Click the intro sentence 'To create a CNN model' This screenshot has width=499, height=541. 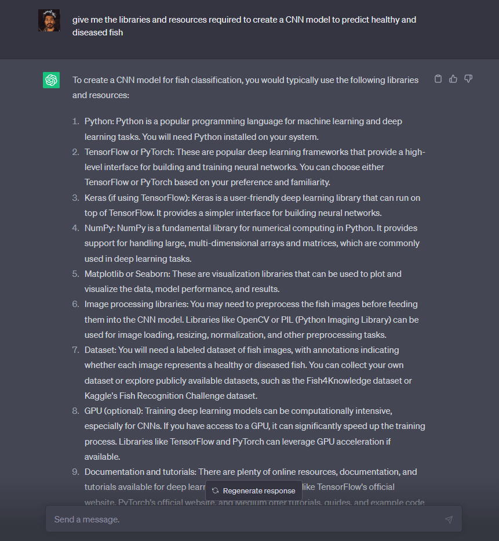pos(245,87)
